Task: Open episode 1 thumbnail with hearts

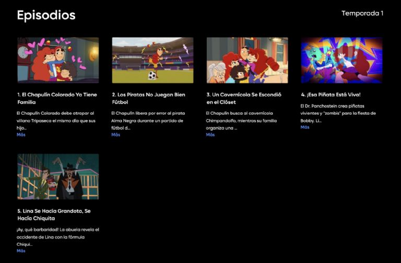Action: 58,61
